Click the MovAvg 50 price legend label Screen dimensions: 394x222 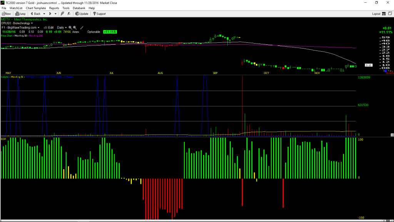(21, 36)
